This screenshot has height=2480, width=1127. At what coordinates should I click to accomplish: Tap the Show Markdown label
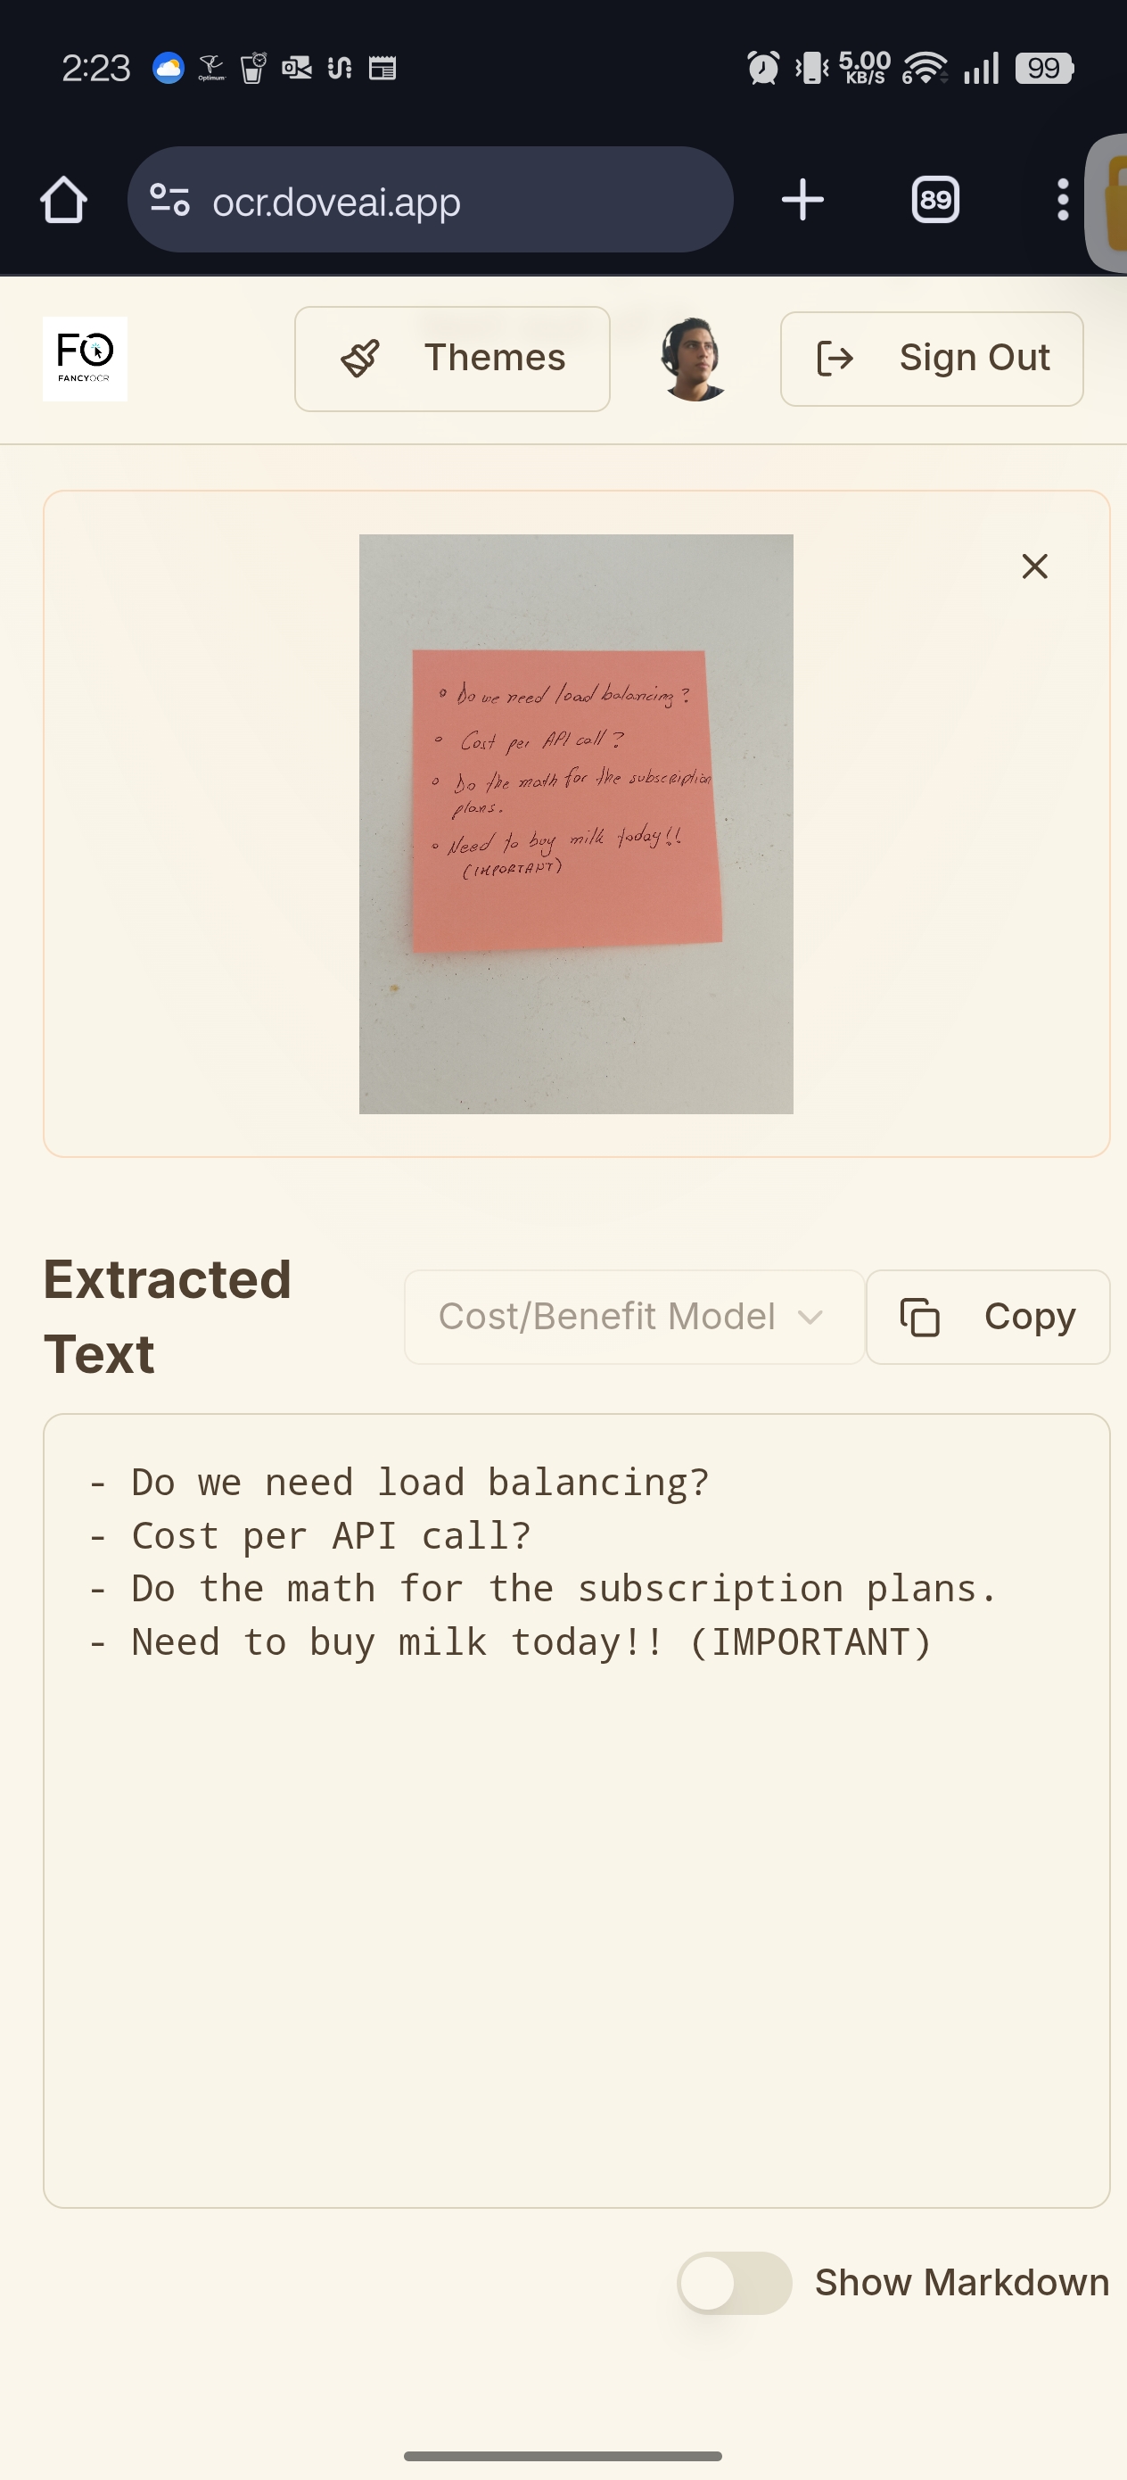click(x=961, y=2284)
